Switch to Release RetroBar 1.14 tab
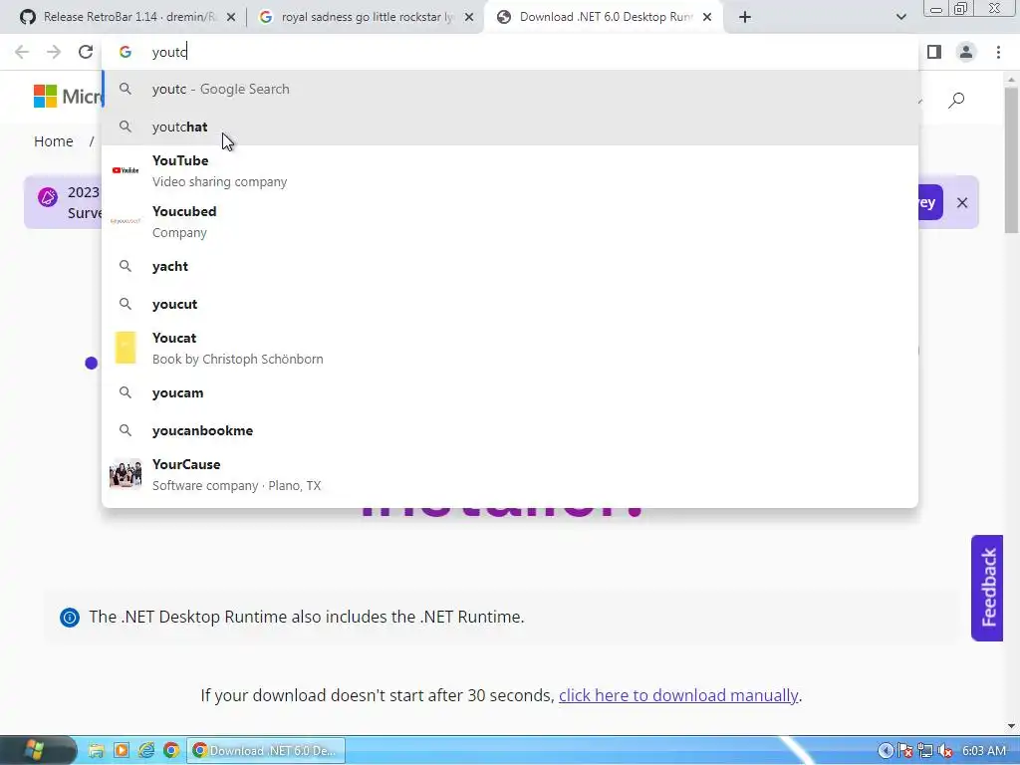Viewport: 1020px width, 765px height. (128, 17)
